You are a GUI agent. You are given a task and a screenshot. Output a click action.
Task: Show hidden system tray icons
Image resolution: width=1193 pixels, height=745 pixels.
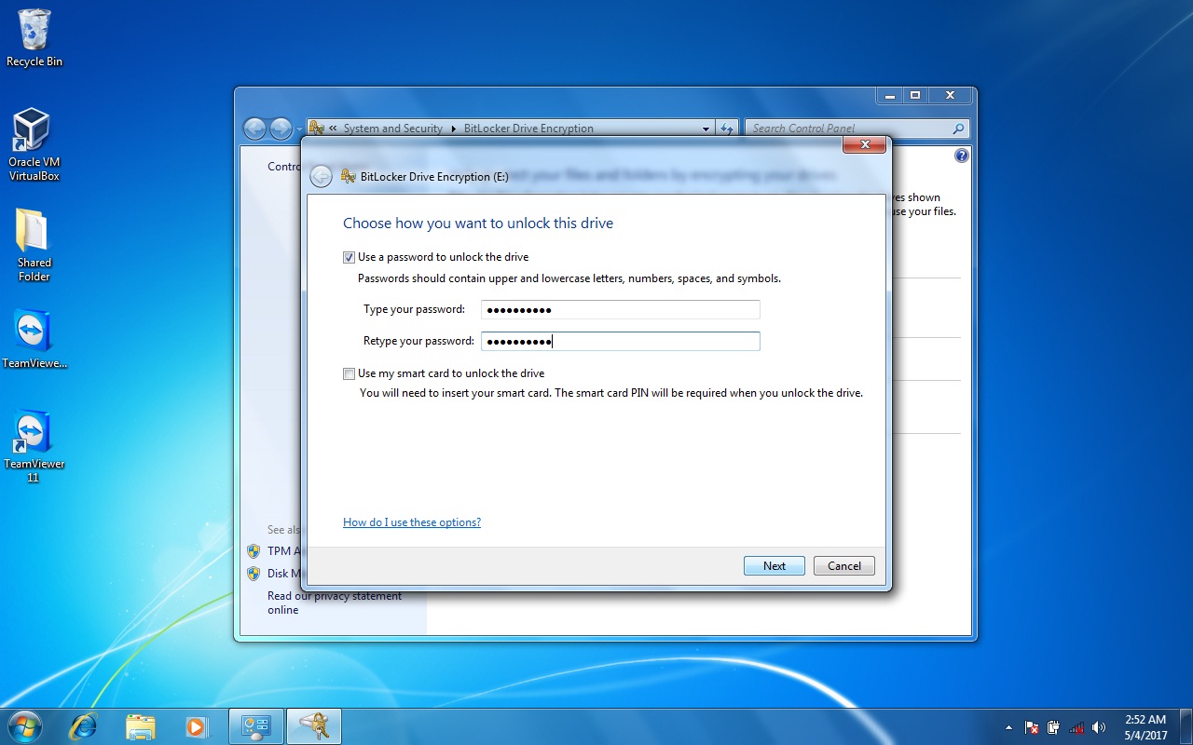pyautogui.click(x=1008, y=727)
